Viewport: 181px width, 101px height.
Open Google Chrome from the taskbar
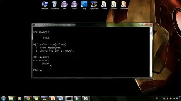[28, 98]
